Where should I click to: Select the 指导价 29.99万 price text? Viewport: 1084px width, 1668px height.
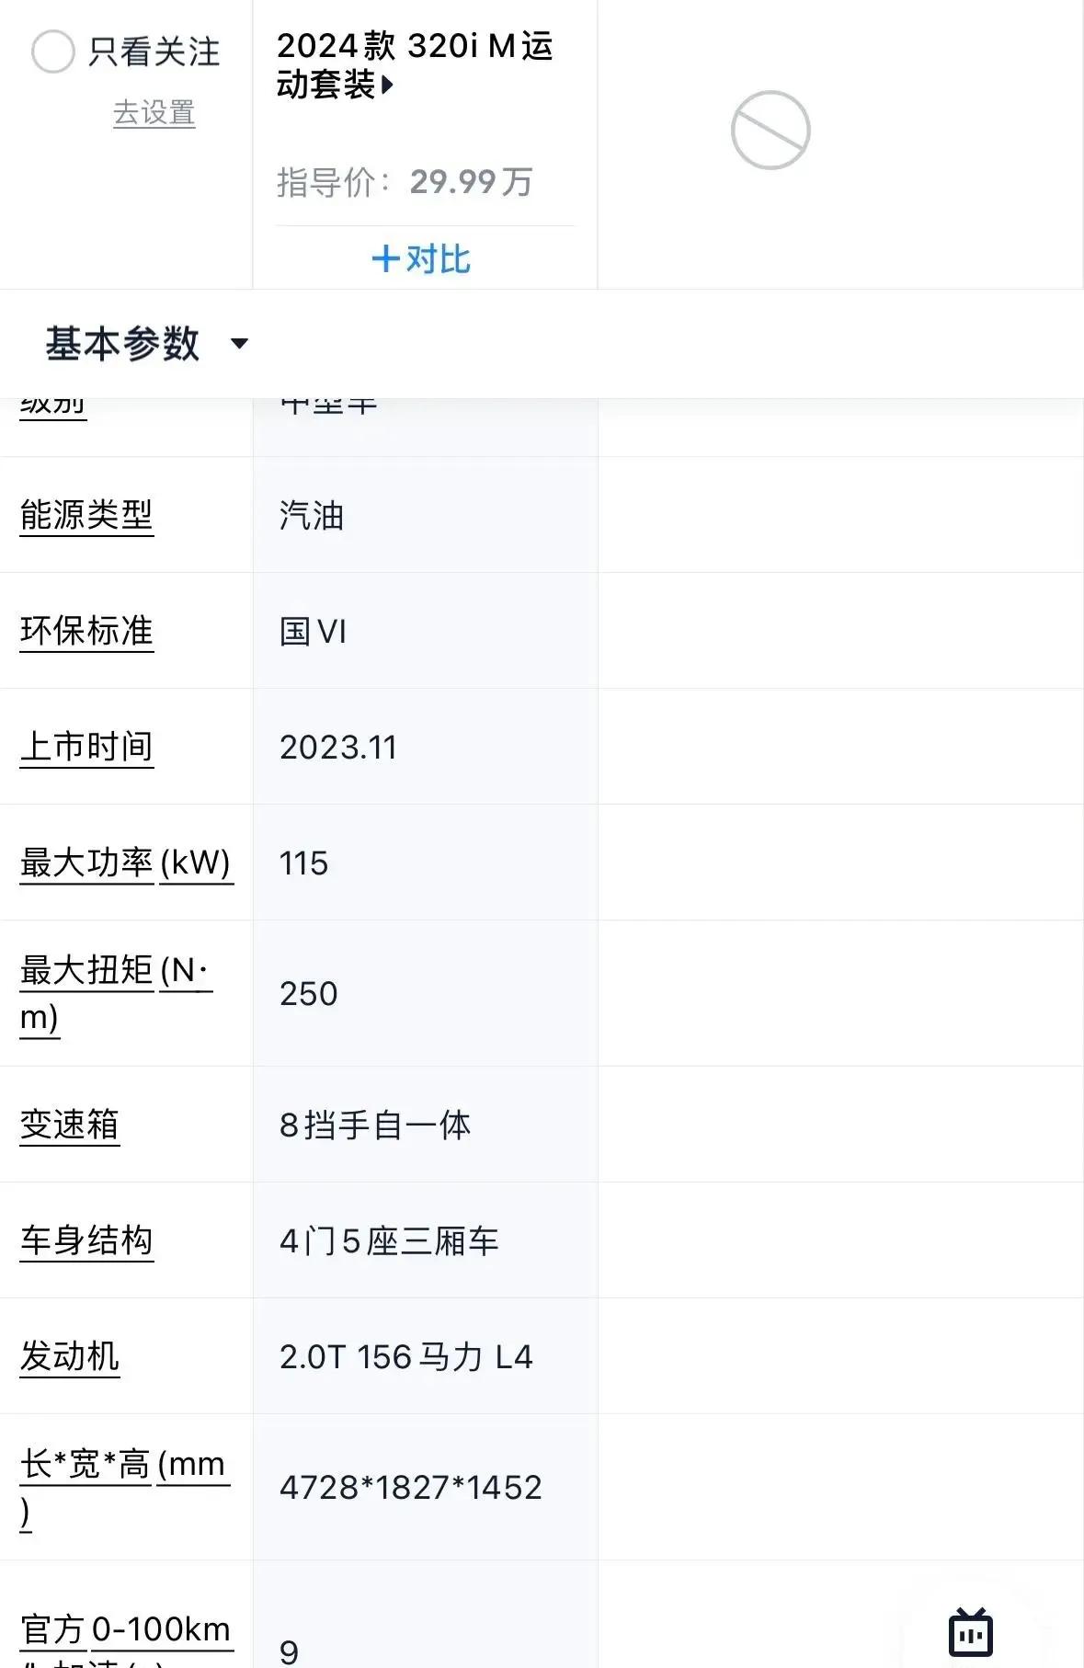405,182
